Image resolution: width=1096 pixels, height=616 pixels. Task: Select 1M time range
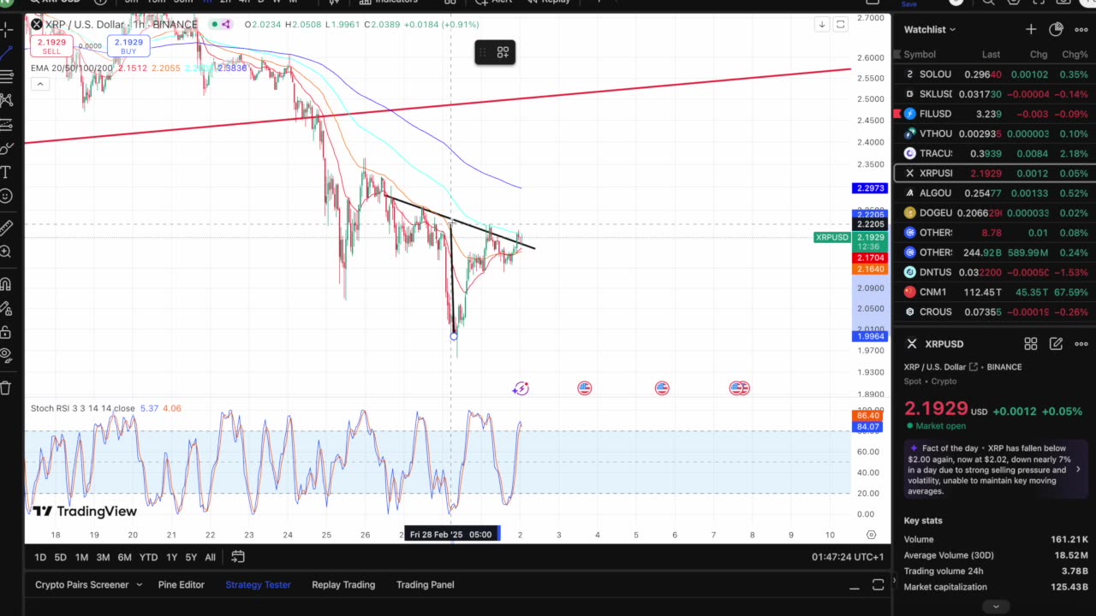[81, 557]
